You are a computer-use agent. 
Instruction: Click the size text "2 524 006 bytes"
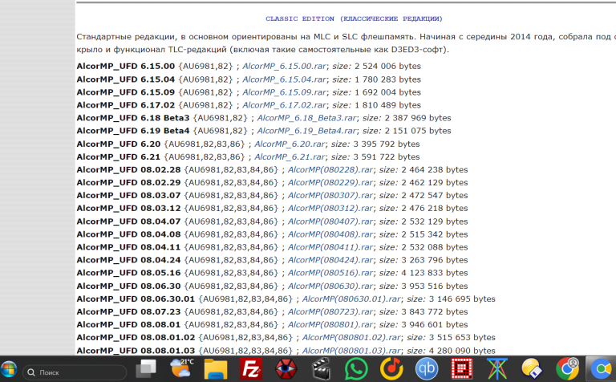[x=387, y=66]
